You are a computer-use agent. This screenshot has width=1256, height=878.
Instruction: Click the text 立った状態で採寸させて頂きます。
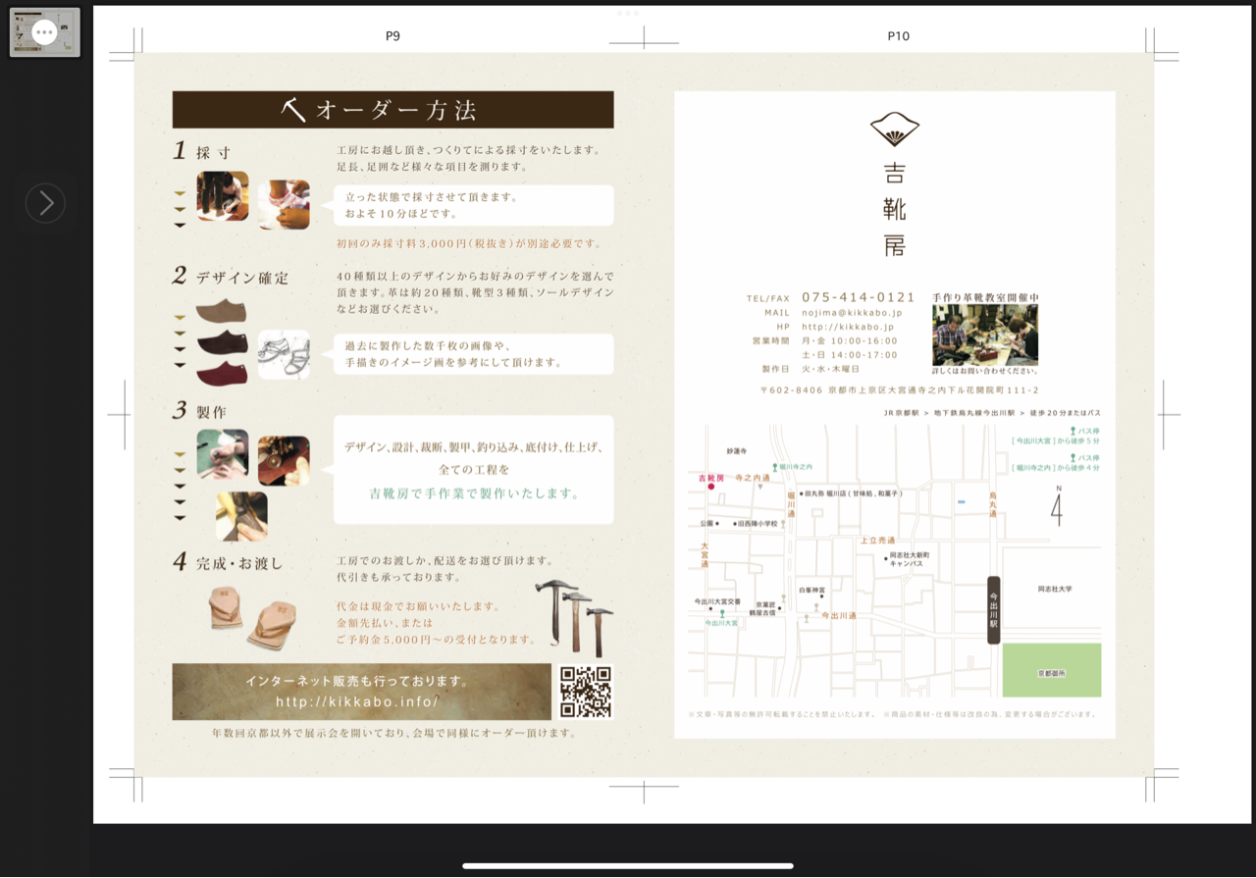coord(432,197)
